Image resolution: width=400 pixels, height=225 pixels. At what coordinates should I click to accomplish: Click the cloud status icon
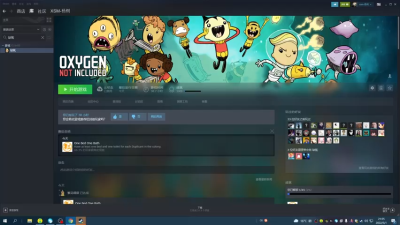pyautogui.click(x=99, y=89)
